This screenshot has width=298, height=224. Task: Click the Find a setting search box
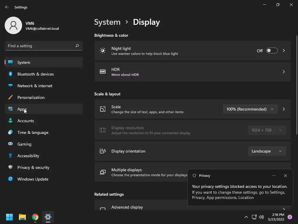point(41,46)
